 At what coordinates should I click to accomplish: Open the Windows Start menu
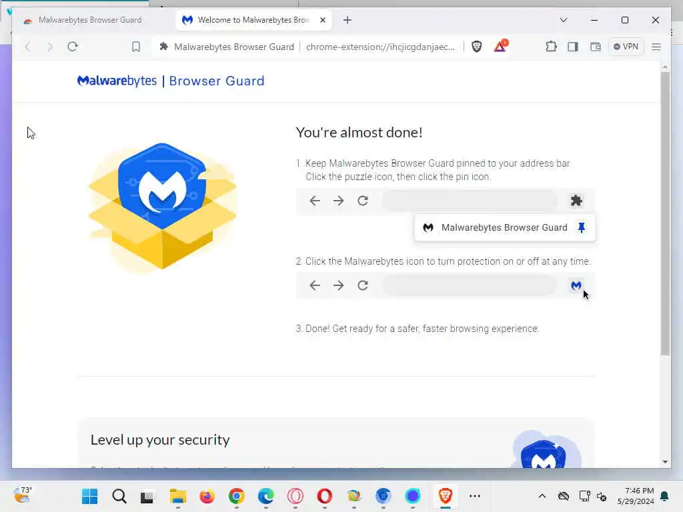pyautogui.click(x=90, y=496)
